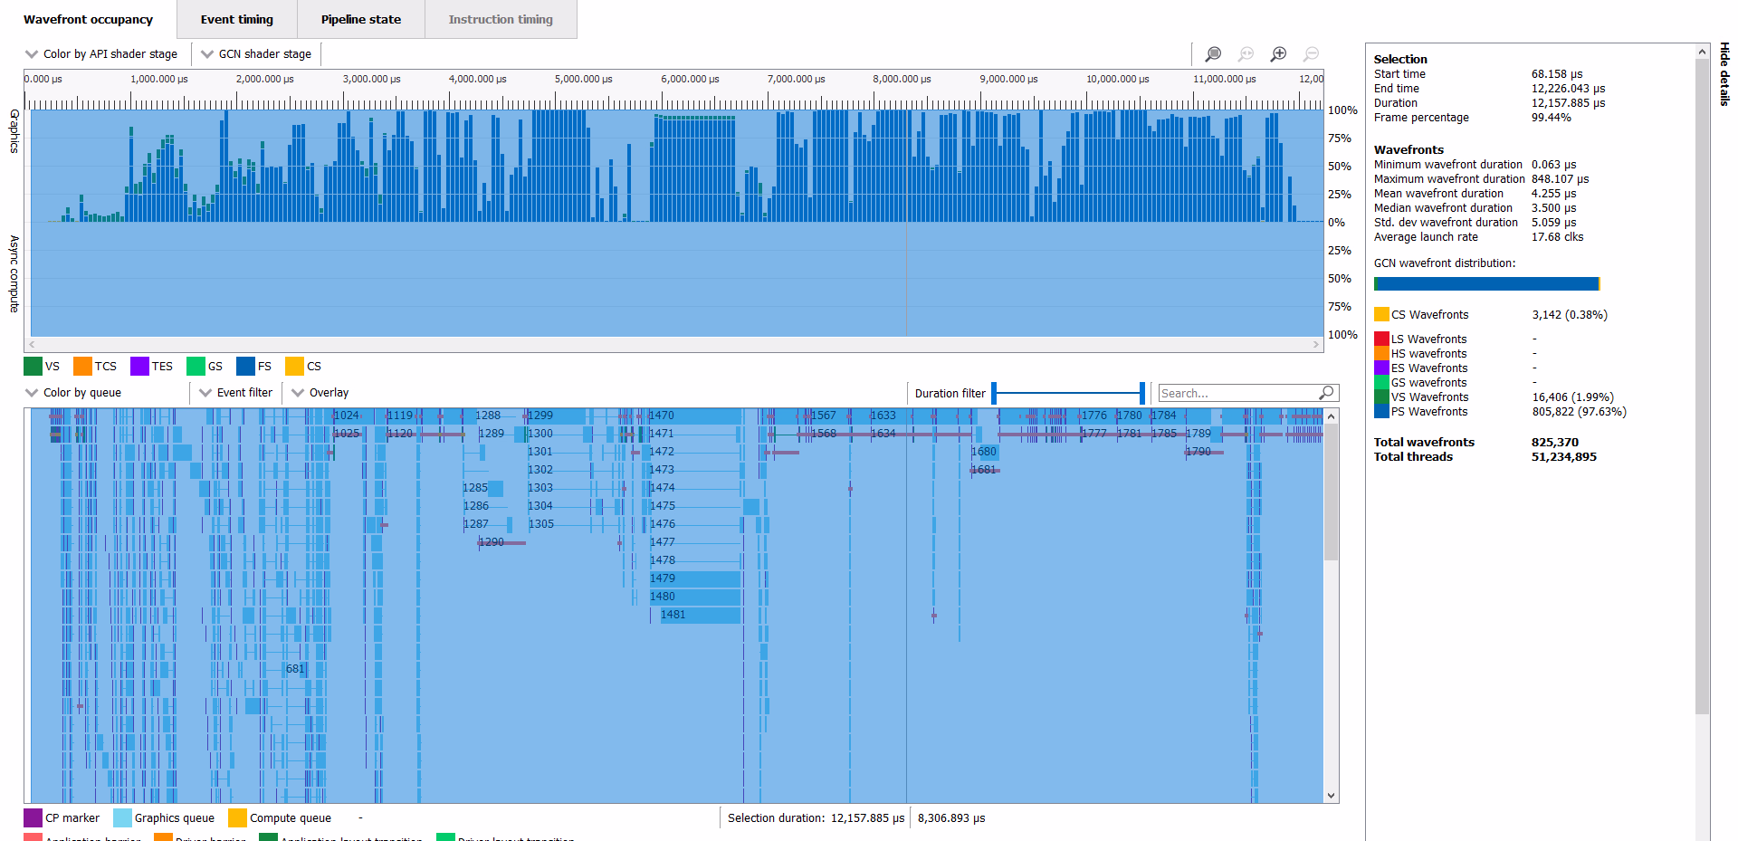
Task: Click the right handle of Duration filter slider
Action: coord(1142,393)
